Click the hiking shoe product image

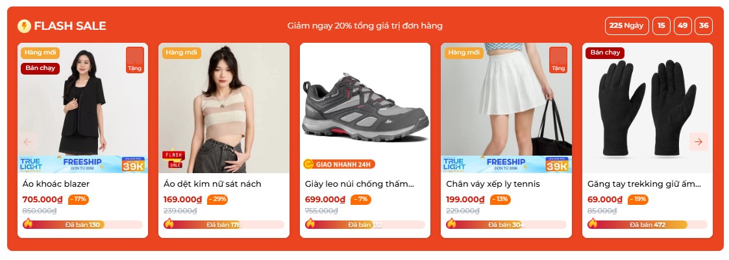[x=365, y=108]
